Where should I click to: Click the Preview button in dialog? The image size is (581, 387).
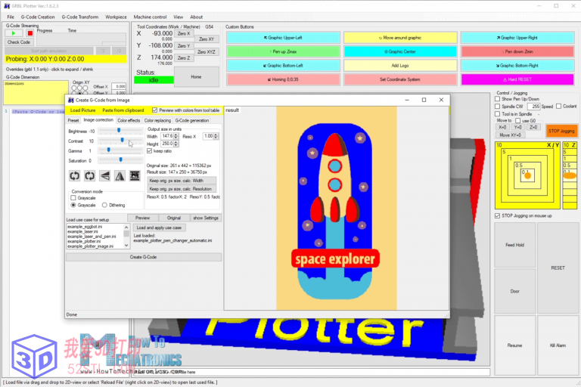click(143, 218)
